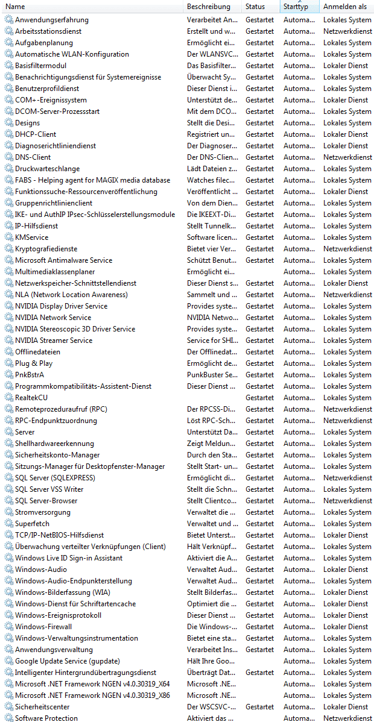Click the Starttyp column header
The image size is (374, 722).
(299, 7)
